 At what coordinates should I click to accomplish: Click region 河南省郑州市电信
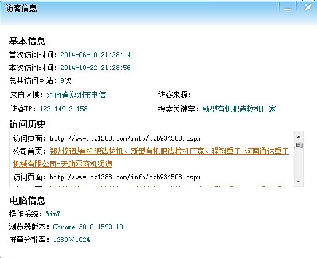click(x=76, y=95)
